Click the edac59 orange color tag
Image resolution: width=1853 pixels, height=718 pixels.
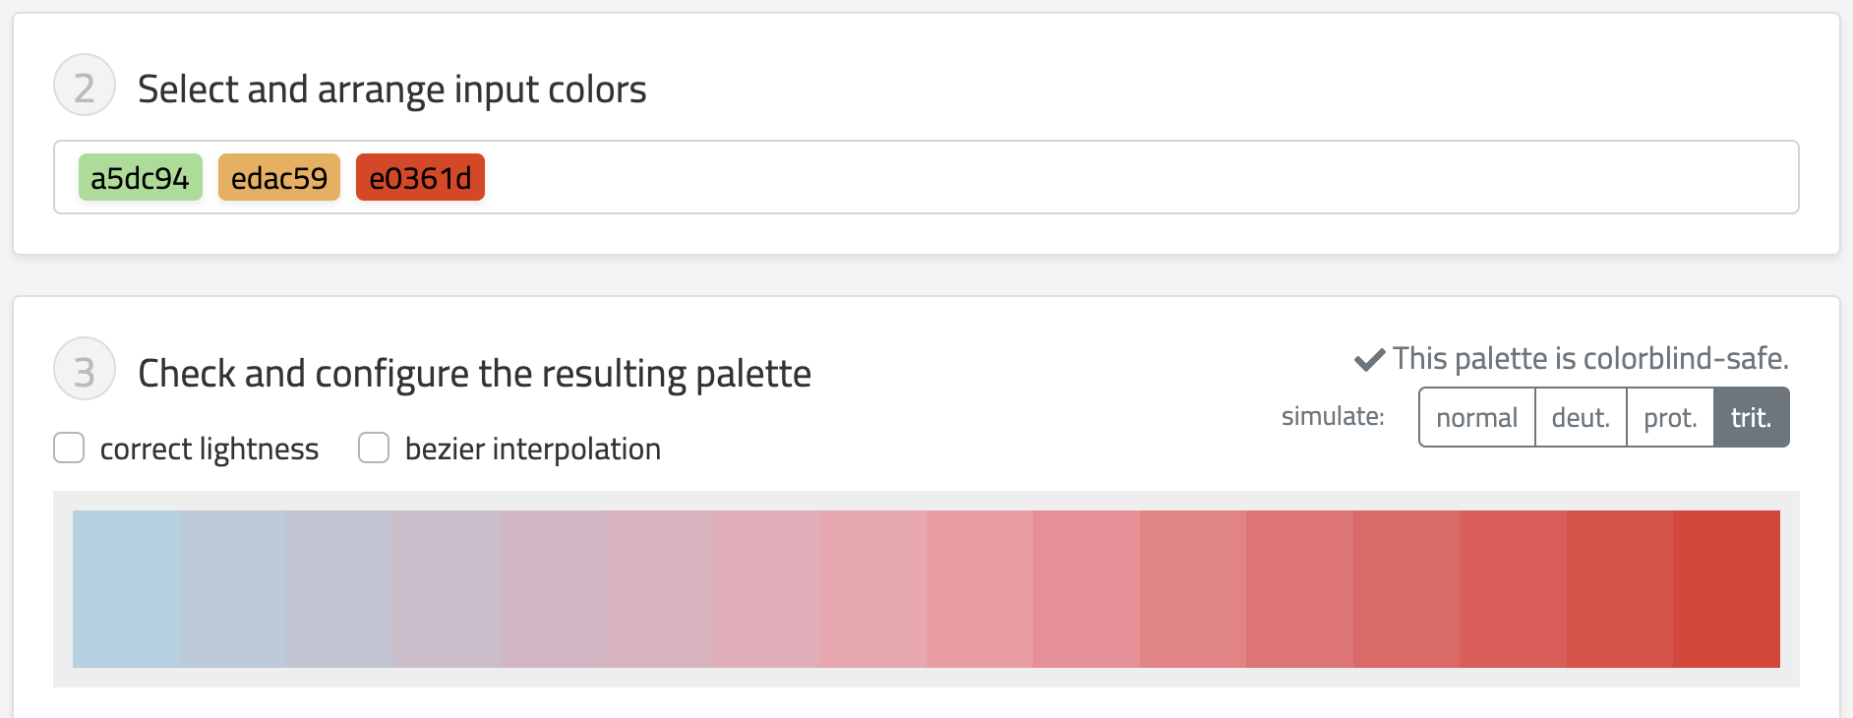click(279, 178)
